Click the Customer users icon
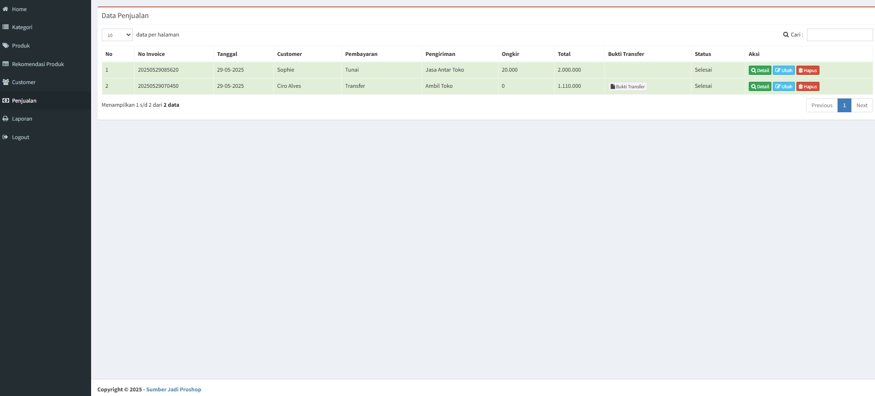The height and width of the screenshot is (396, 875). point(6,82)
